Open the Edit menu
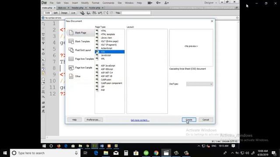Viewport: 280px width, 157px height. [x=59, y=3]
